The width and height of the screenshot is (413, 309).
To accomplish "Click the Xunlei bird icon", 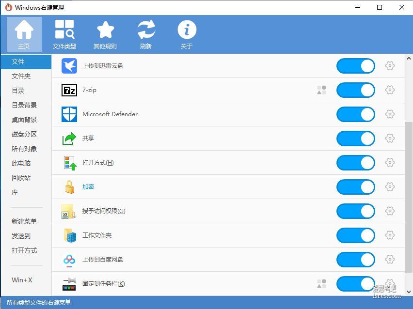I will point(69,66).
